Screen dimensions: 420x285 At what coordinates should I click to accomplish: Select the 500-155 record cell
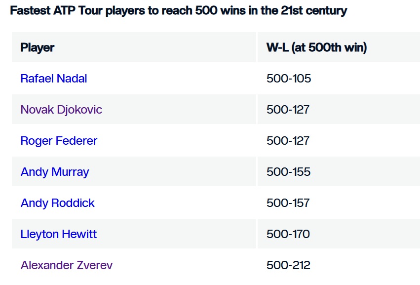click(289, 172)
